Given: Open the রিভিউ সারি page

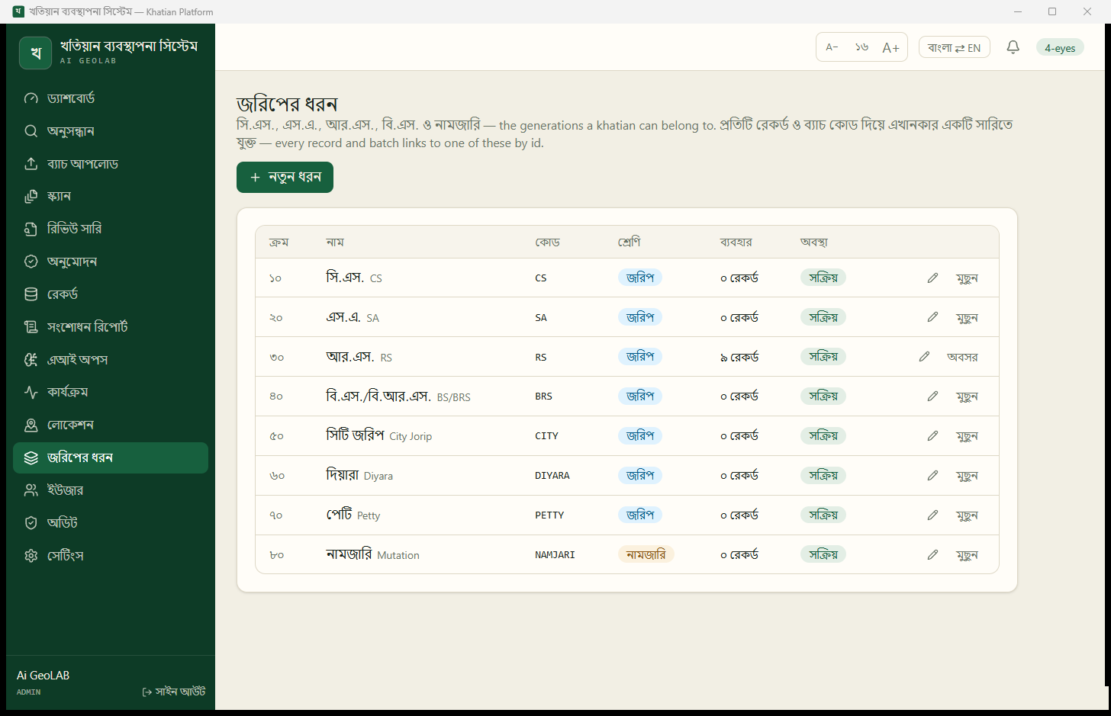Looking at the screenshot, I should (x=111, y=229).
